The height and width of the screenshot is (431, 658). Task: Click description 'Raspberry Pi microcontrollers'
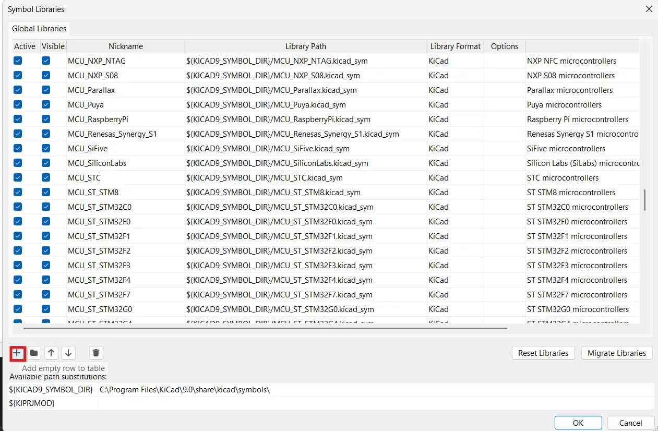(x=578, y=119)
